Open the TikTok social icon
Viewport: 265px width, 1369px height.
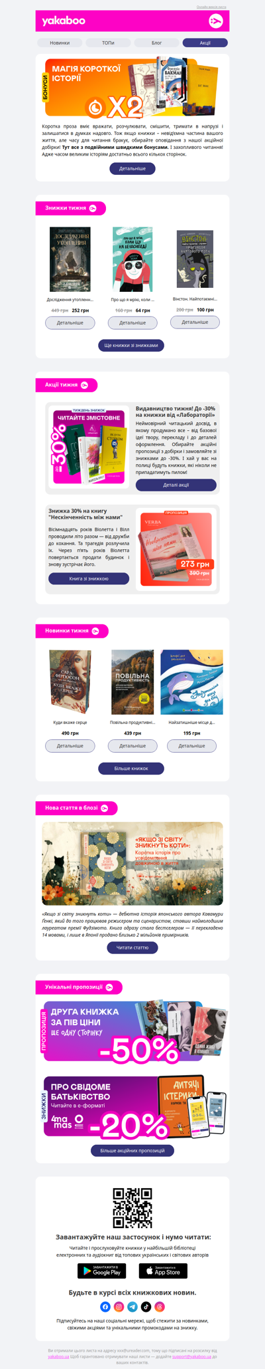click(146, 1307)
